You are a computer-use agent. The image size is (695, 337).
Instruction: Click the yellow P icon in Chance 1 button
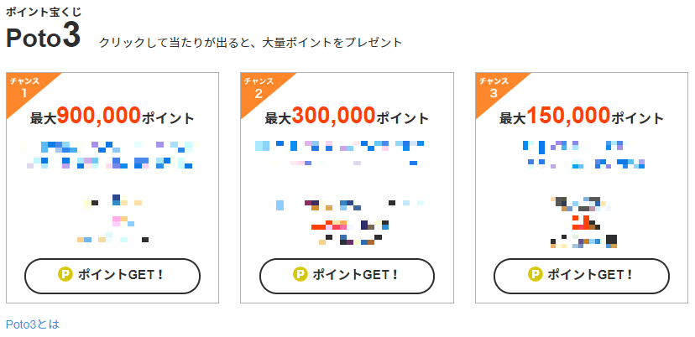pos(65,275)
